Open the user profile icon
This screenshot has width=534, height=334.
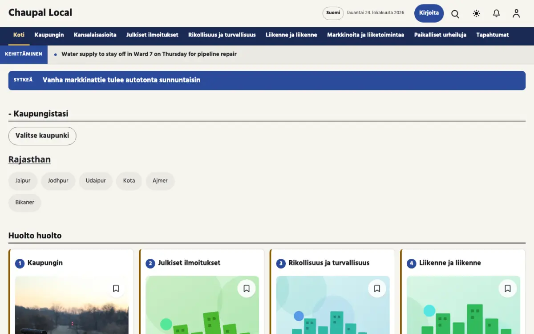coord(516,13)
